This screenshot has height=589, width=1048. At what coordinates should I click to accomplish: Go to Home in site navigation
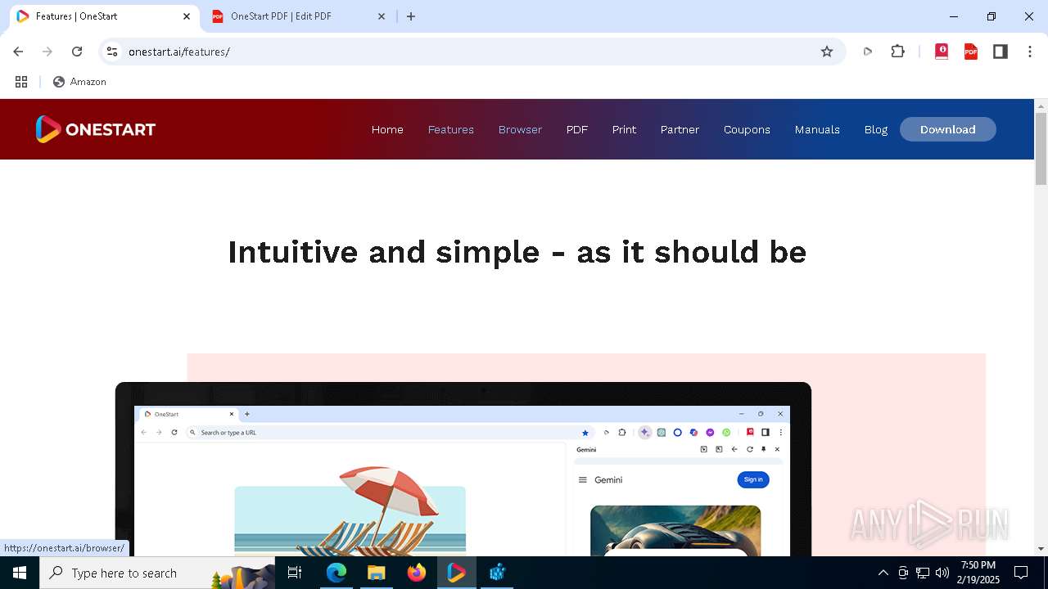(387, 129)
